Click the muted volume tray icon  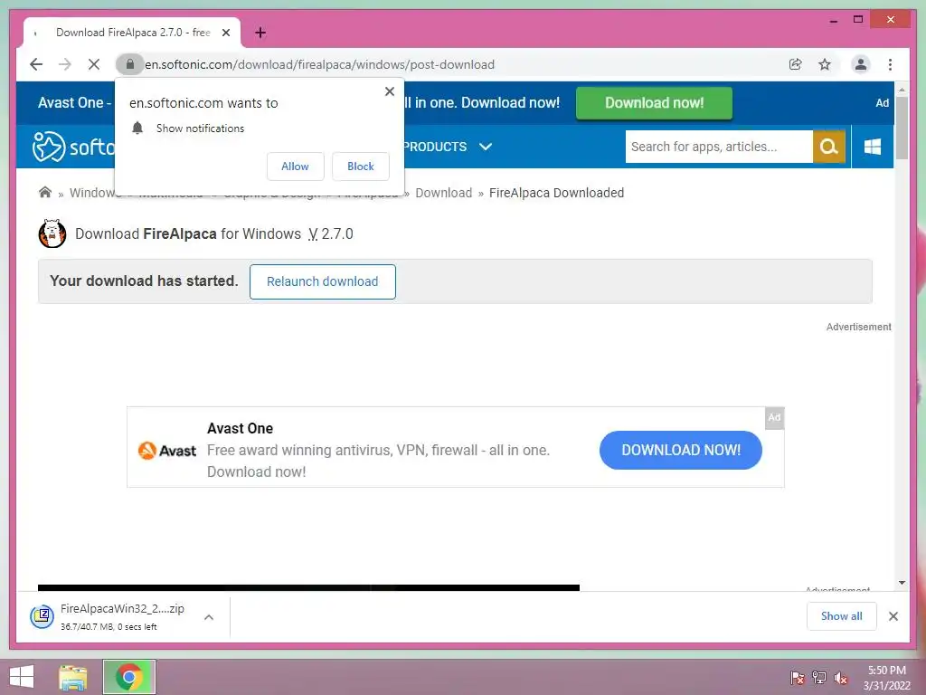[x=841, y=678]
